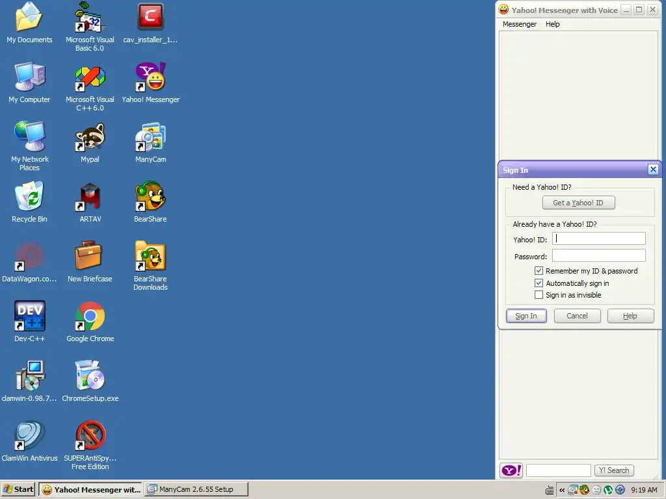Expand hidden tray icons chevron
Screen dimensions: 666x499
click(561, 490)
